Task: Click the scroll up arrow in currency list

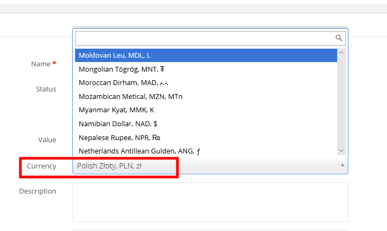Action: coord(341,53)
